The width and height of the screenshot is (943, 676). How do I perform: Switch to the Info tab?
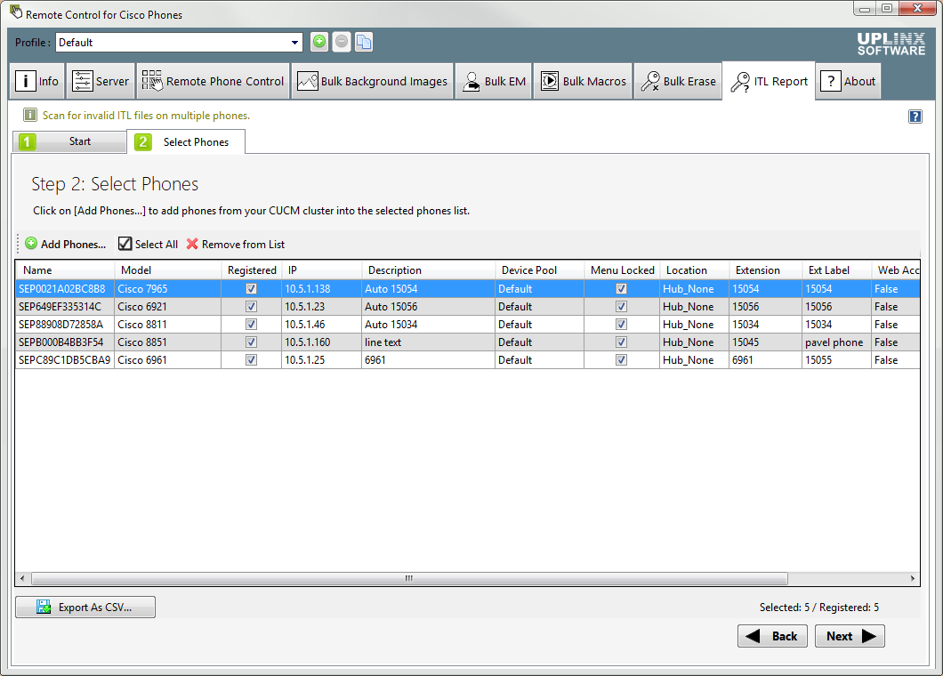click(37, 81)
